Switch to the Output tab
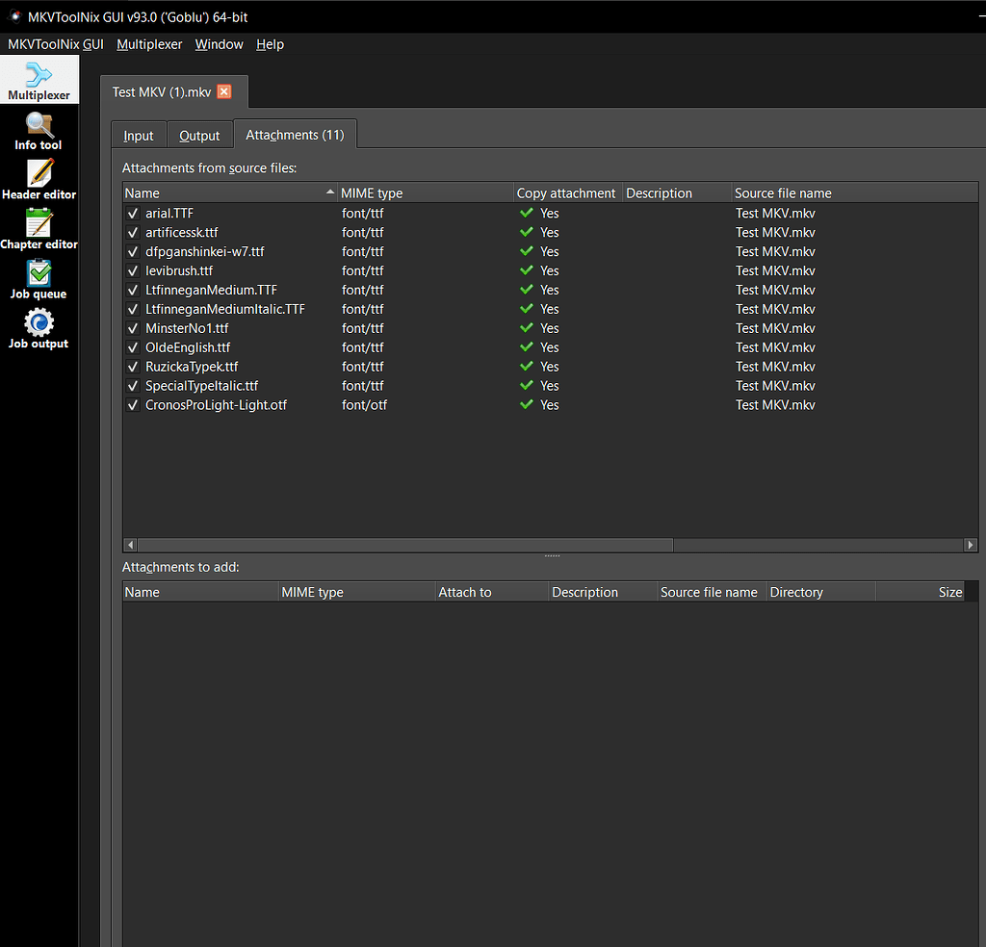Screen dimensions: 986x947 [x=199, y=135]
